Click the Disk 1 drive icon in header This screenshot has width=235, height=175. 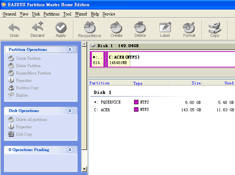[x=93, y=46]
